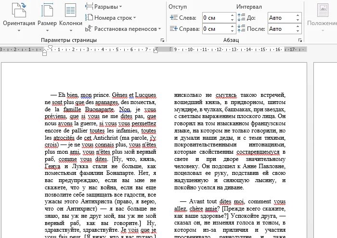Image resolution: width=337 pixels, height=238 pixels.
Task: Open Параметры страницы dialog launcher
Action: pyautogui.click(x=163, y=40)
